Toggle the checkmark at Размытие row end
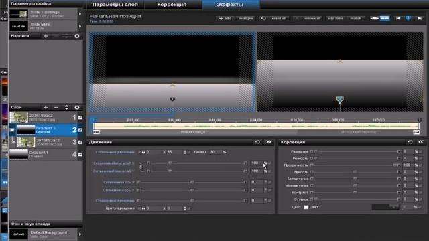The width and height of the screenshot is (429, 241). tap(420, 151)
